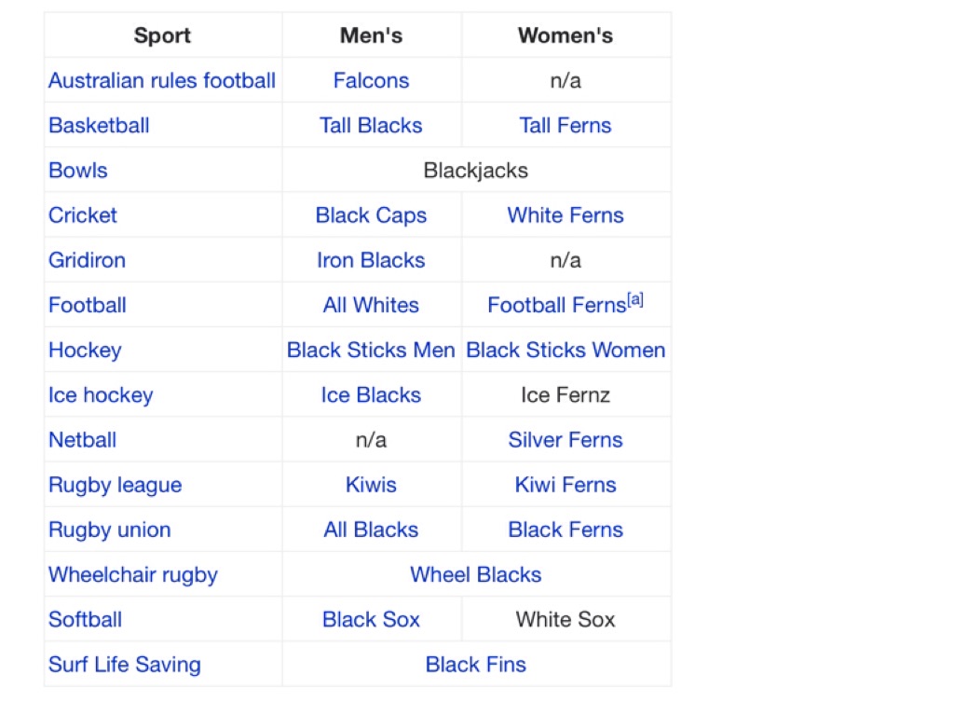
Task: Click the Black Caps link
Action: [371, 215]
